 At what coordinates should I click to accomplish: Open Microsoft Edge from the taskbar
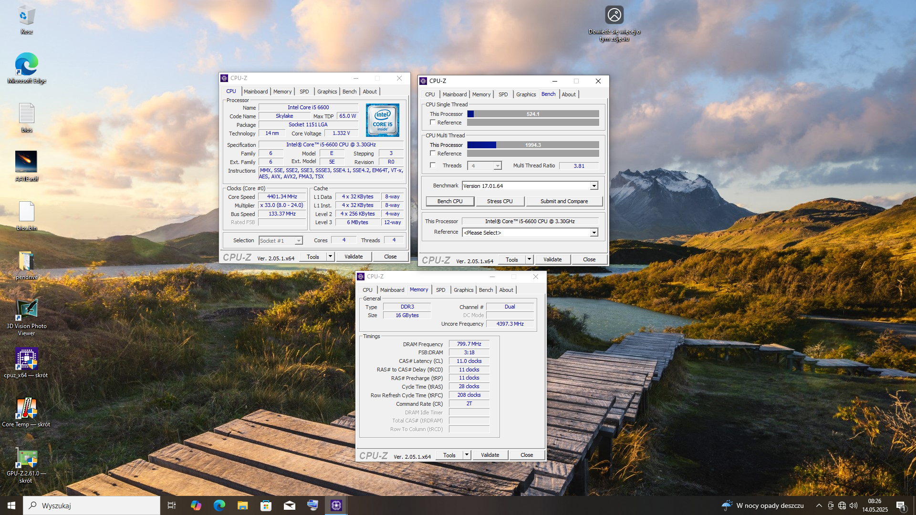(219, 505)
